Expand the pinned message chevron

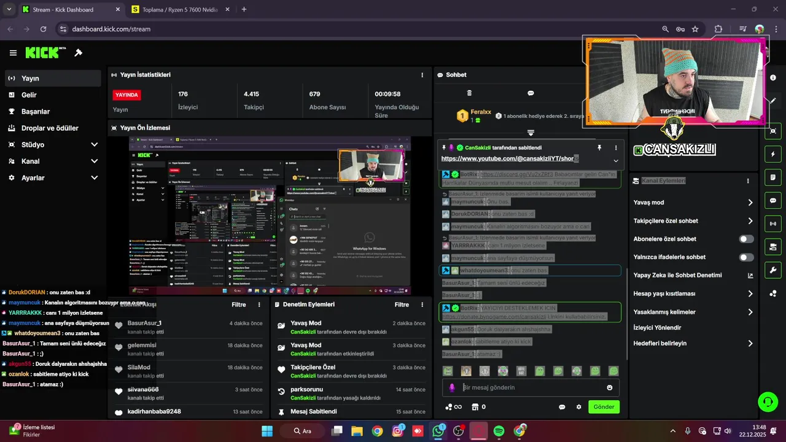[616, 161]
